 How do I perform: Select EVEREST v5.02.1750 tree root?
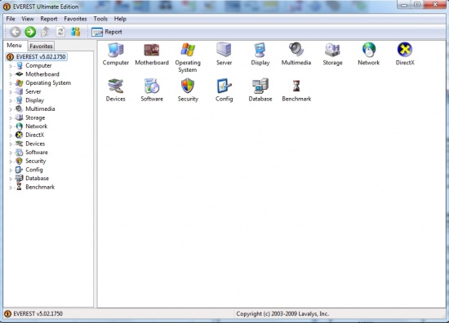point(37,56)
